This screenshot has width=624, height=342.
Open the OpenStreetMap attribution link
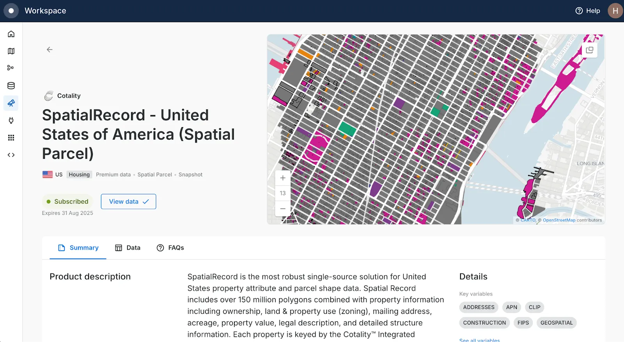[x=559, y=220]
